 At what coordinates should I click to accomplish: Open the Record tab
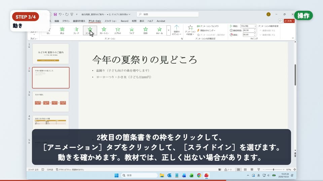(124, 21)
